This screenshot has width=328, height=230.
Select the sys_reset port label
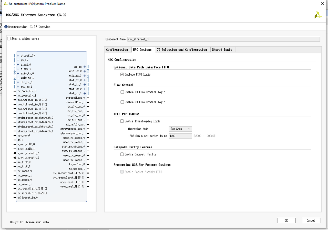tap(24, 135)
